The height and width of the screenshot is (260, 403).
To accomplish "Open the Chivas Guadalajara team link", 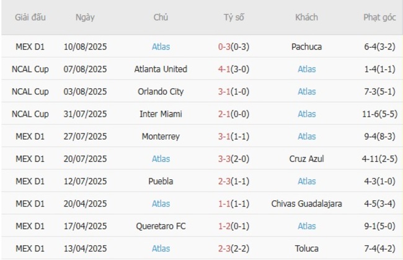I will pos(306,204).
